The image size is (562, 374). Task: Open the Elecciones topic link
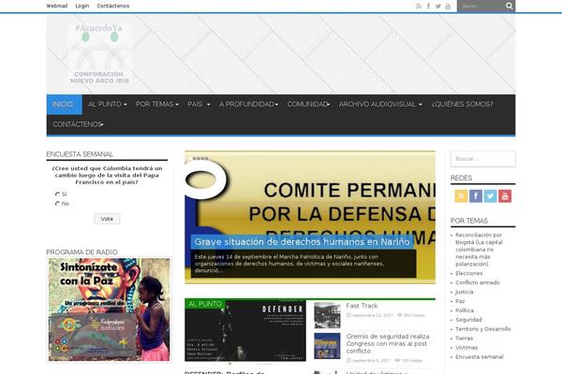[x=469, y=273]
